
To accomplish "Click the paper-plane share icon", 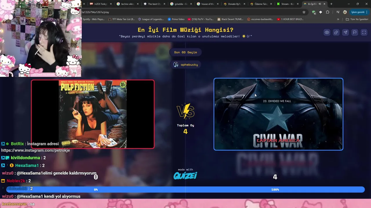I will click(345, 32).
